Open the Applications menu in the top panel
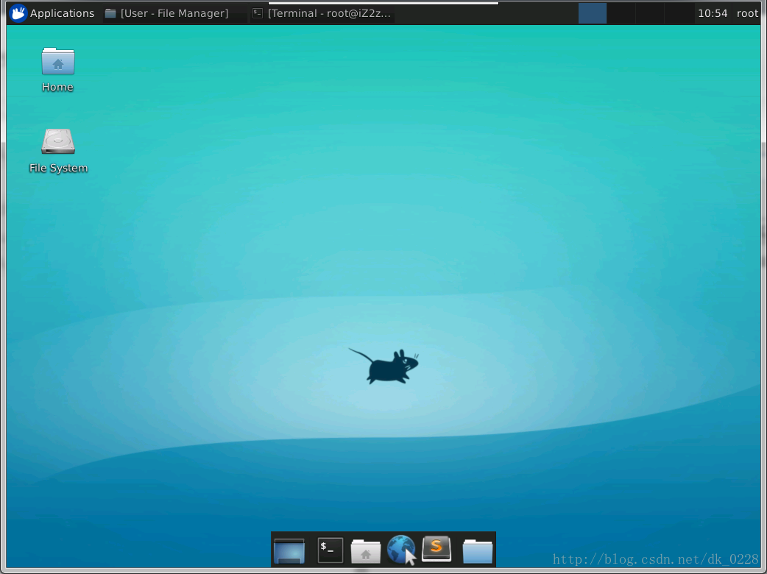Viewport: 767px width, 574px height. coord(52,13)
